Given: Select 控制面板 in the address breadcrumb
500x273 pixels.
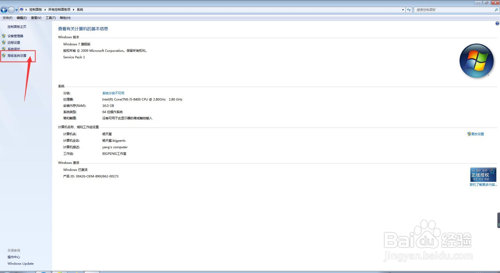Looking at the screenshot, I should (36, 10).
